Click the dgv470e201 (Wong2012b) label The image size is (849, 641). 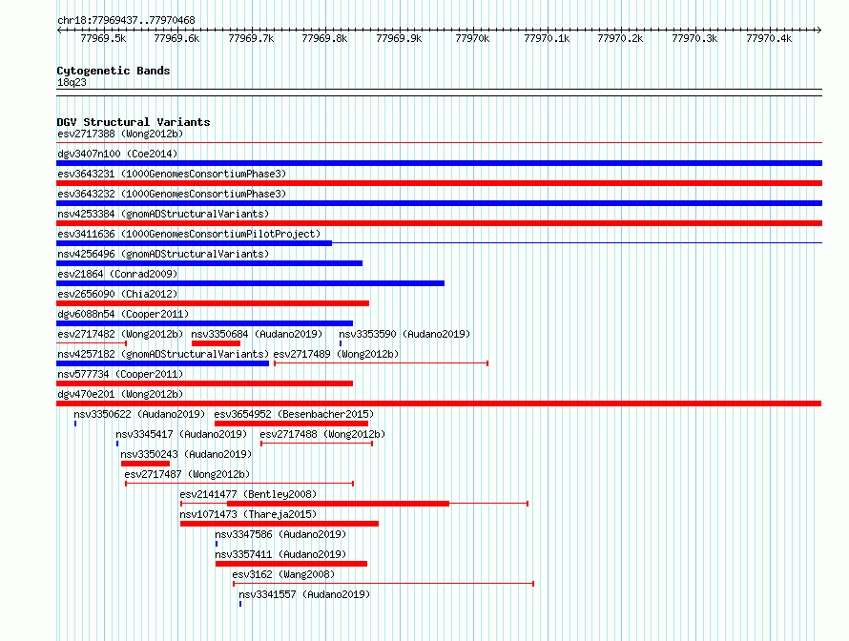(120, 394)
